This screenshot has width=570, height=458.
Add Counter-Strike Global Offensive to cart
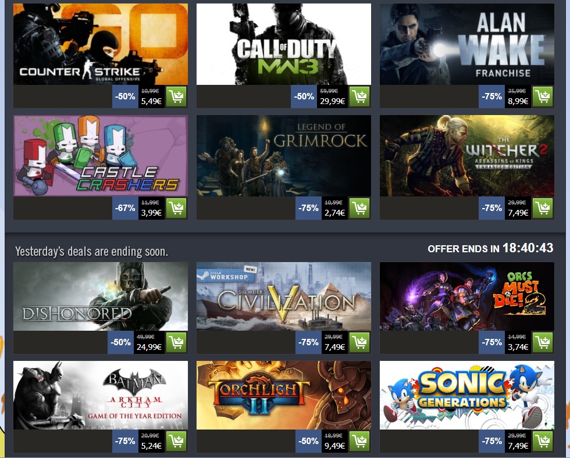pos(176,96)
